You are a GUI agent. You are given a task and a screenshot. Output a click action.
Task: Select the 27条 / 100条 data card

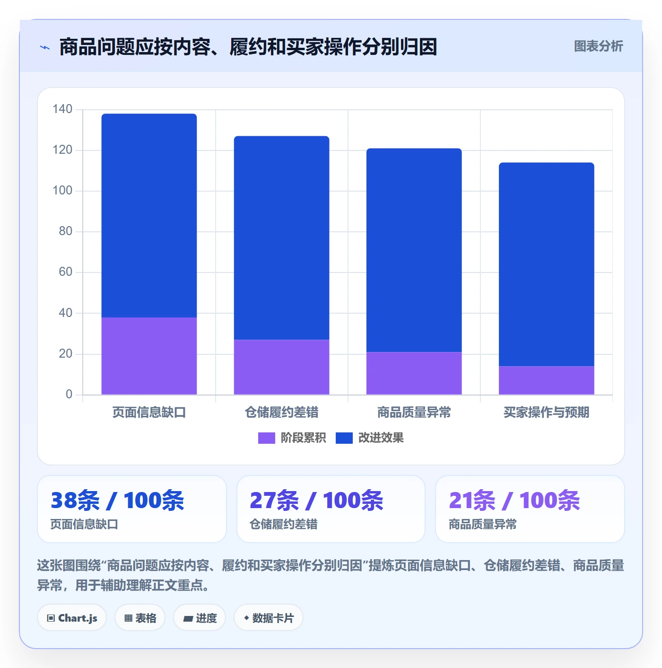331,509
